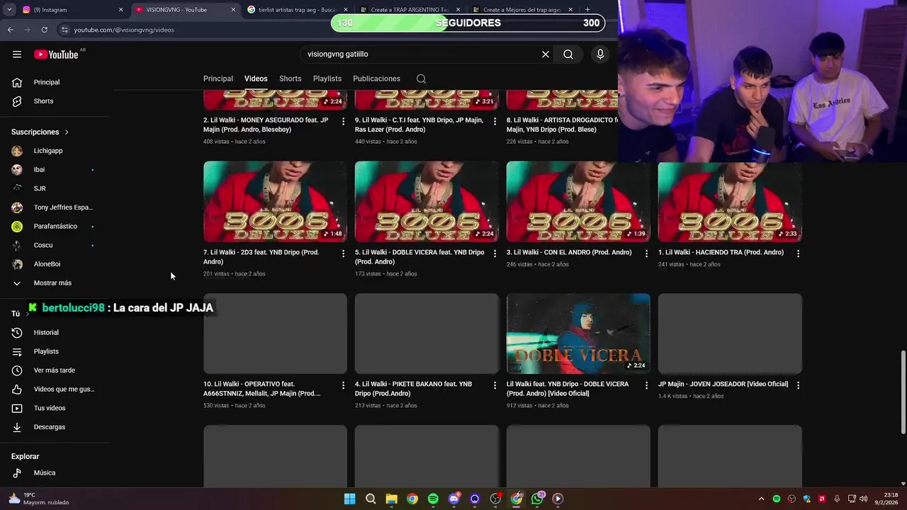Open JP Majin - JOVEN JOSEADOR title
The height and width of the screenshot is (510, 907).
[x=723, y=384]
